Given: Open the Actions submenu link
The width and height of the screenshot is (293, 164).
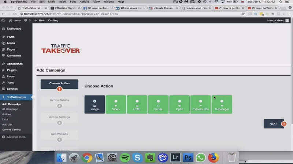Looking at the screenshot, I should click(7, 114).
